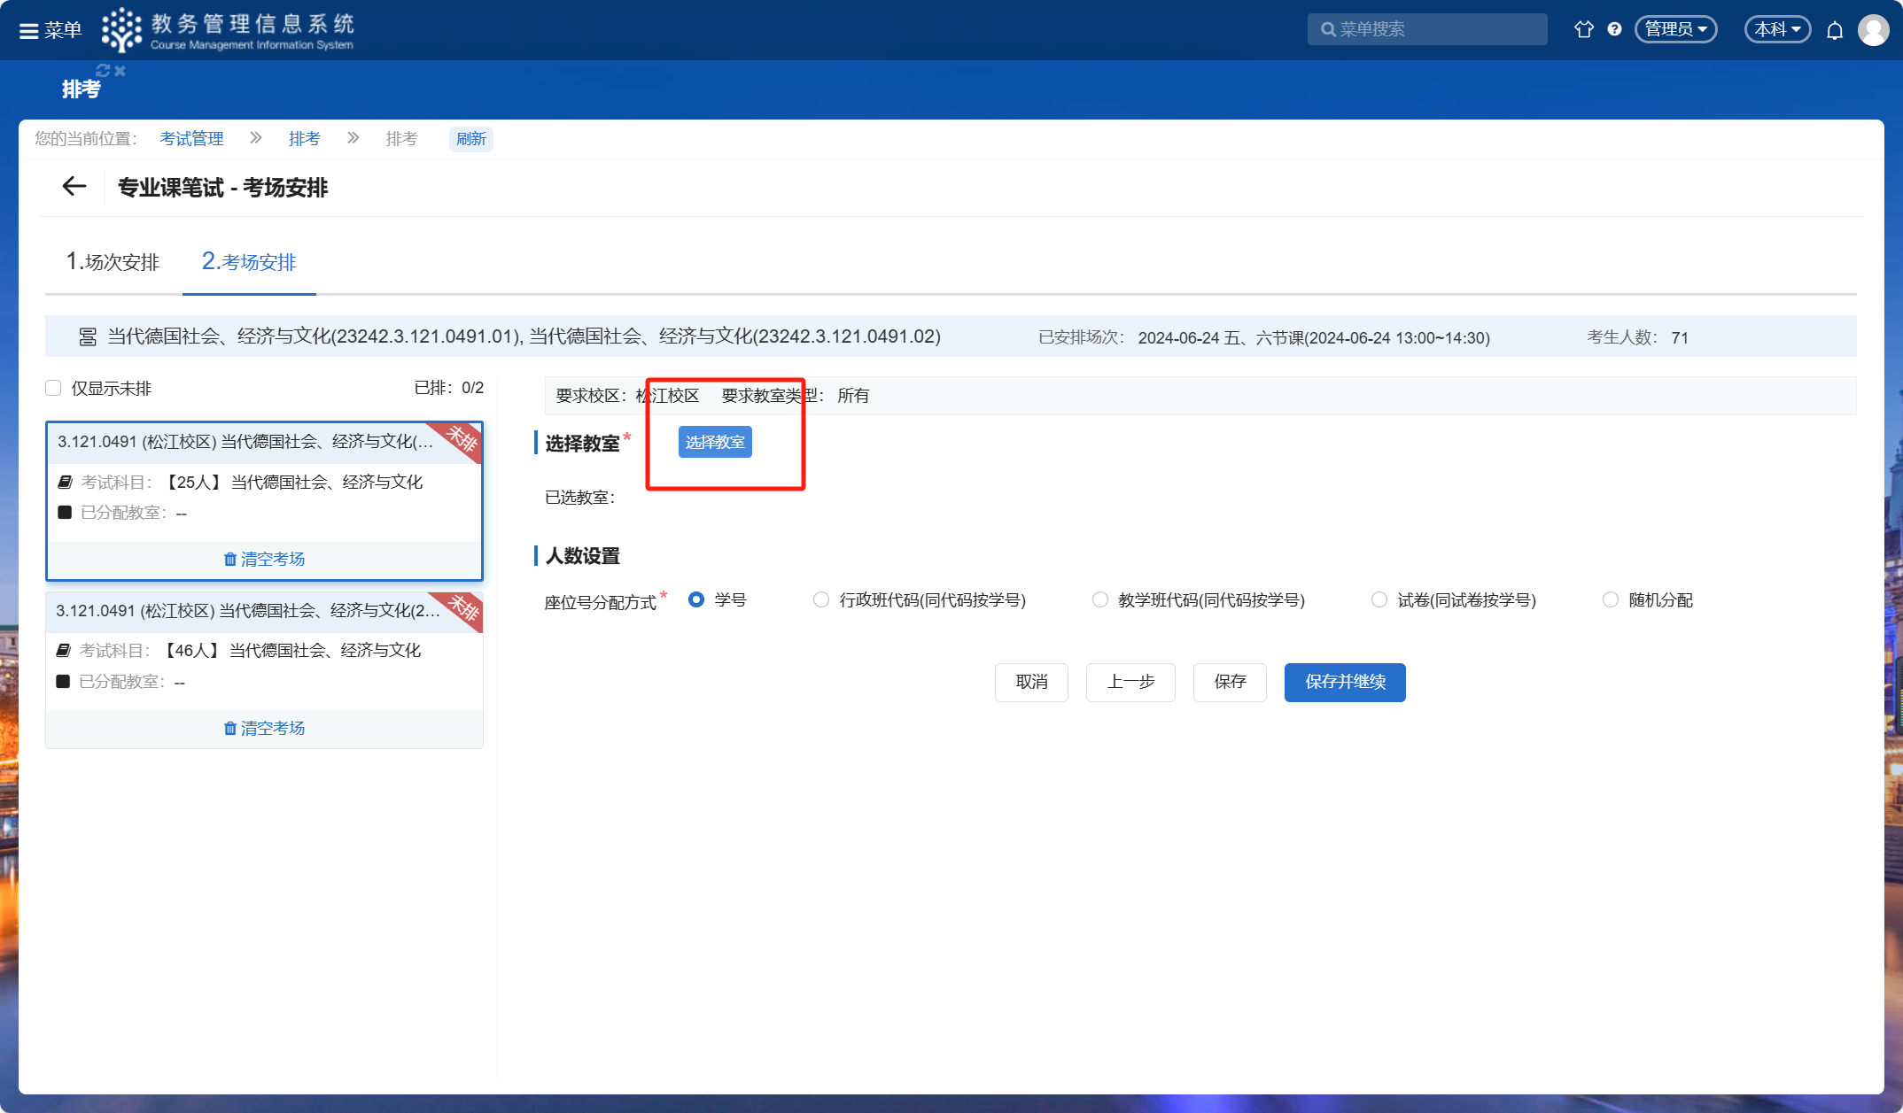
Task: Click 考试管理 breadcrumb link
Action: [191, 139]
